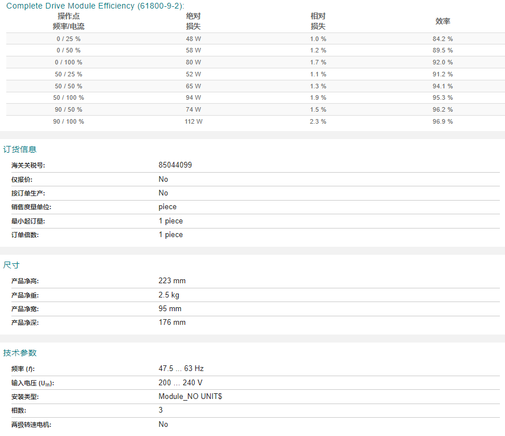Viewport: 505px width, 436px height.
Task: Select the 90 / 100 % operating point row
Action: (256, 121)
